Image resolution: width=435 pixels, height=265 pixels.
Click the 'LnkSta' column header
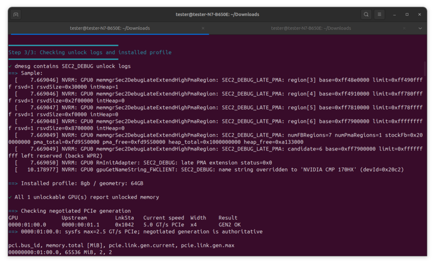tap(125, 218)
